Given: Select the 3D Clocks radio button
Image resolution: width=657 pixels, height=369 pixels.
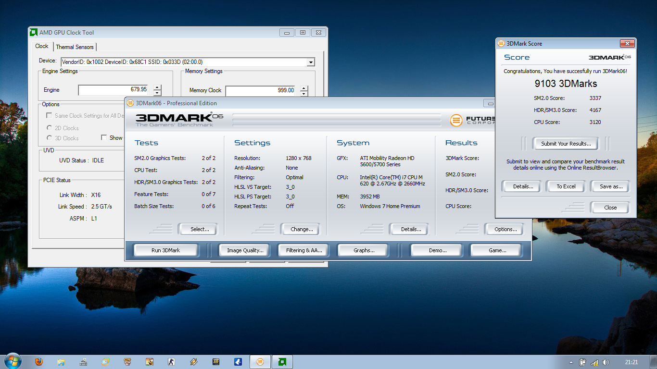Looking at the screenshot, I should pos(49,138).
